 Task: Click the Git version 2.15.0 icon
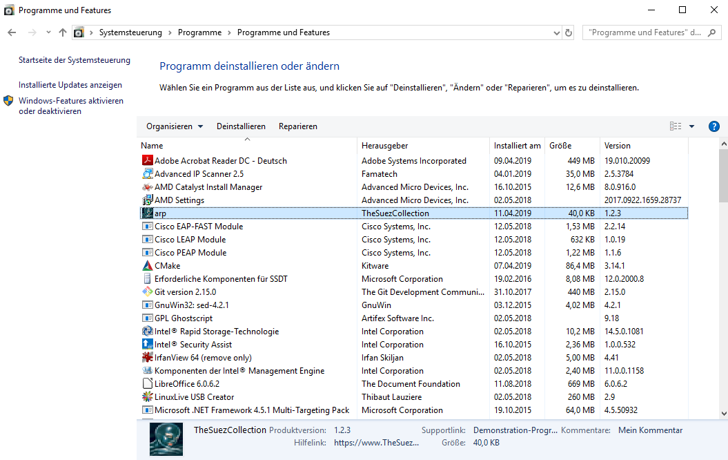pyautogui.click(x=147, y=291)
